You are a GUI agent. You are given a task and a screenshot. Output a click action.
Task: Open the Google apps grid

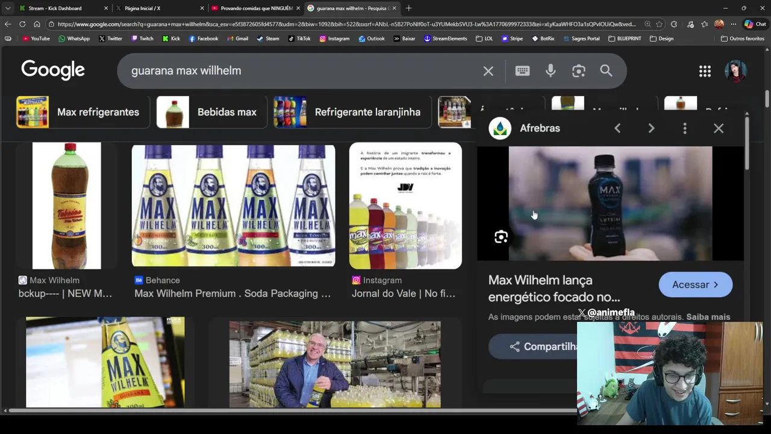[x=705, y=71]
